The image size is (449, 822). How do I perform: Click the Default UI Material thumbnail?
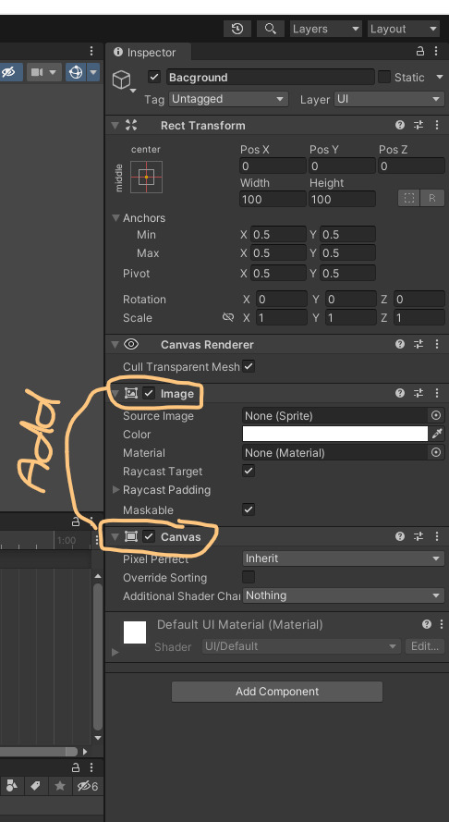(x=135, y=632)
